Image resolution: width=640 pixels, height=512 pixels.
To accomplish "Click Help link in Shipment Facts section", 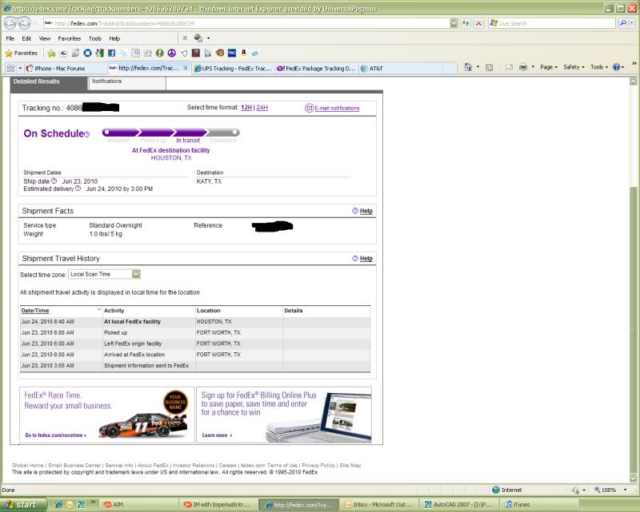I will click(366, 211).
